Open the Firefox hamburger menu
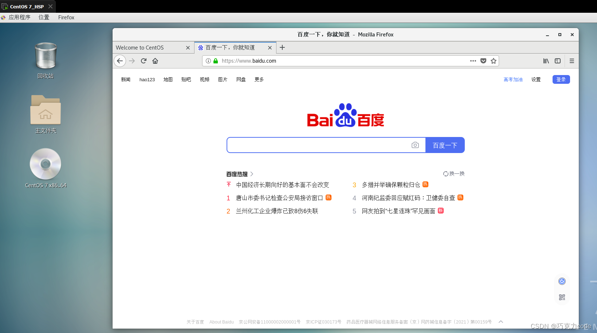The image size is (597, 333). pos(572,61)
